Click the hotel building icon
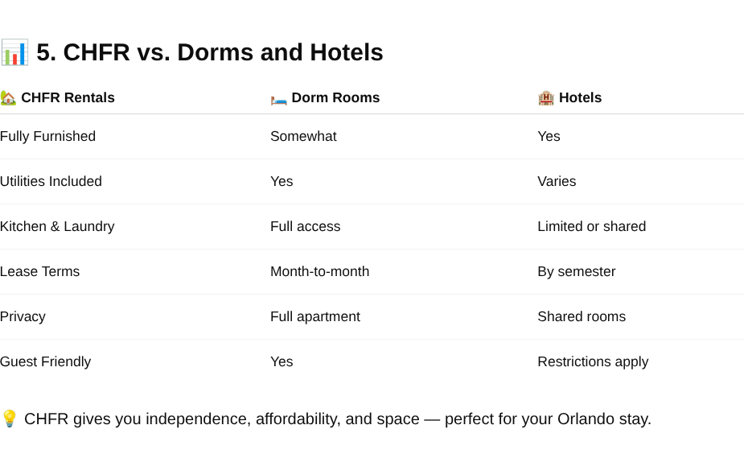The image size is (744, 458). pyautogui.click(x=546, y=97)
